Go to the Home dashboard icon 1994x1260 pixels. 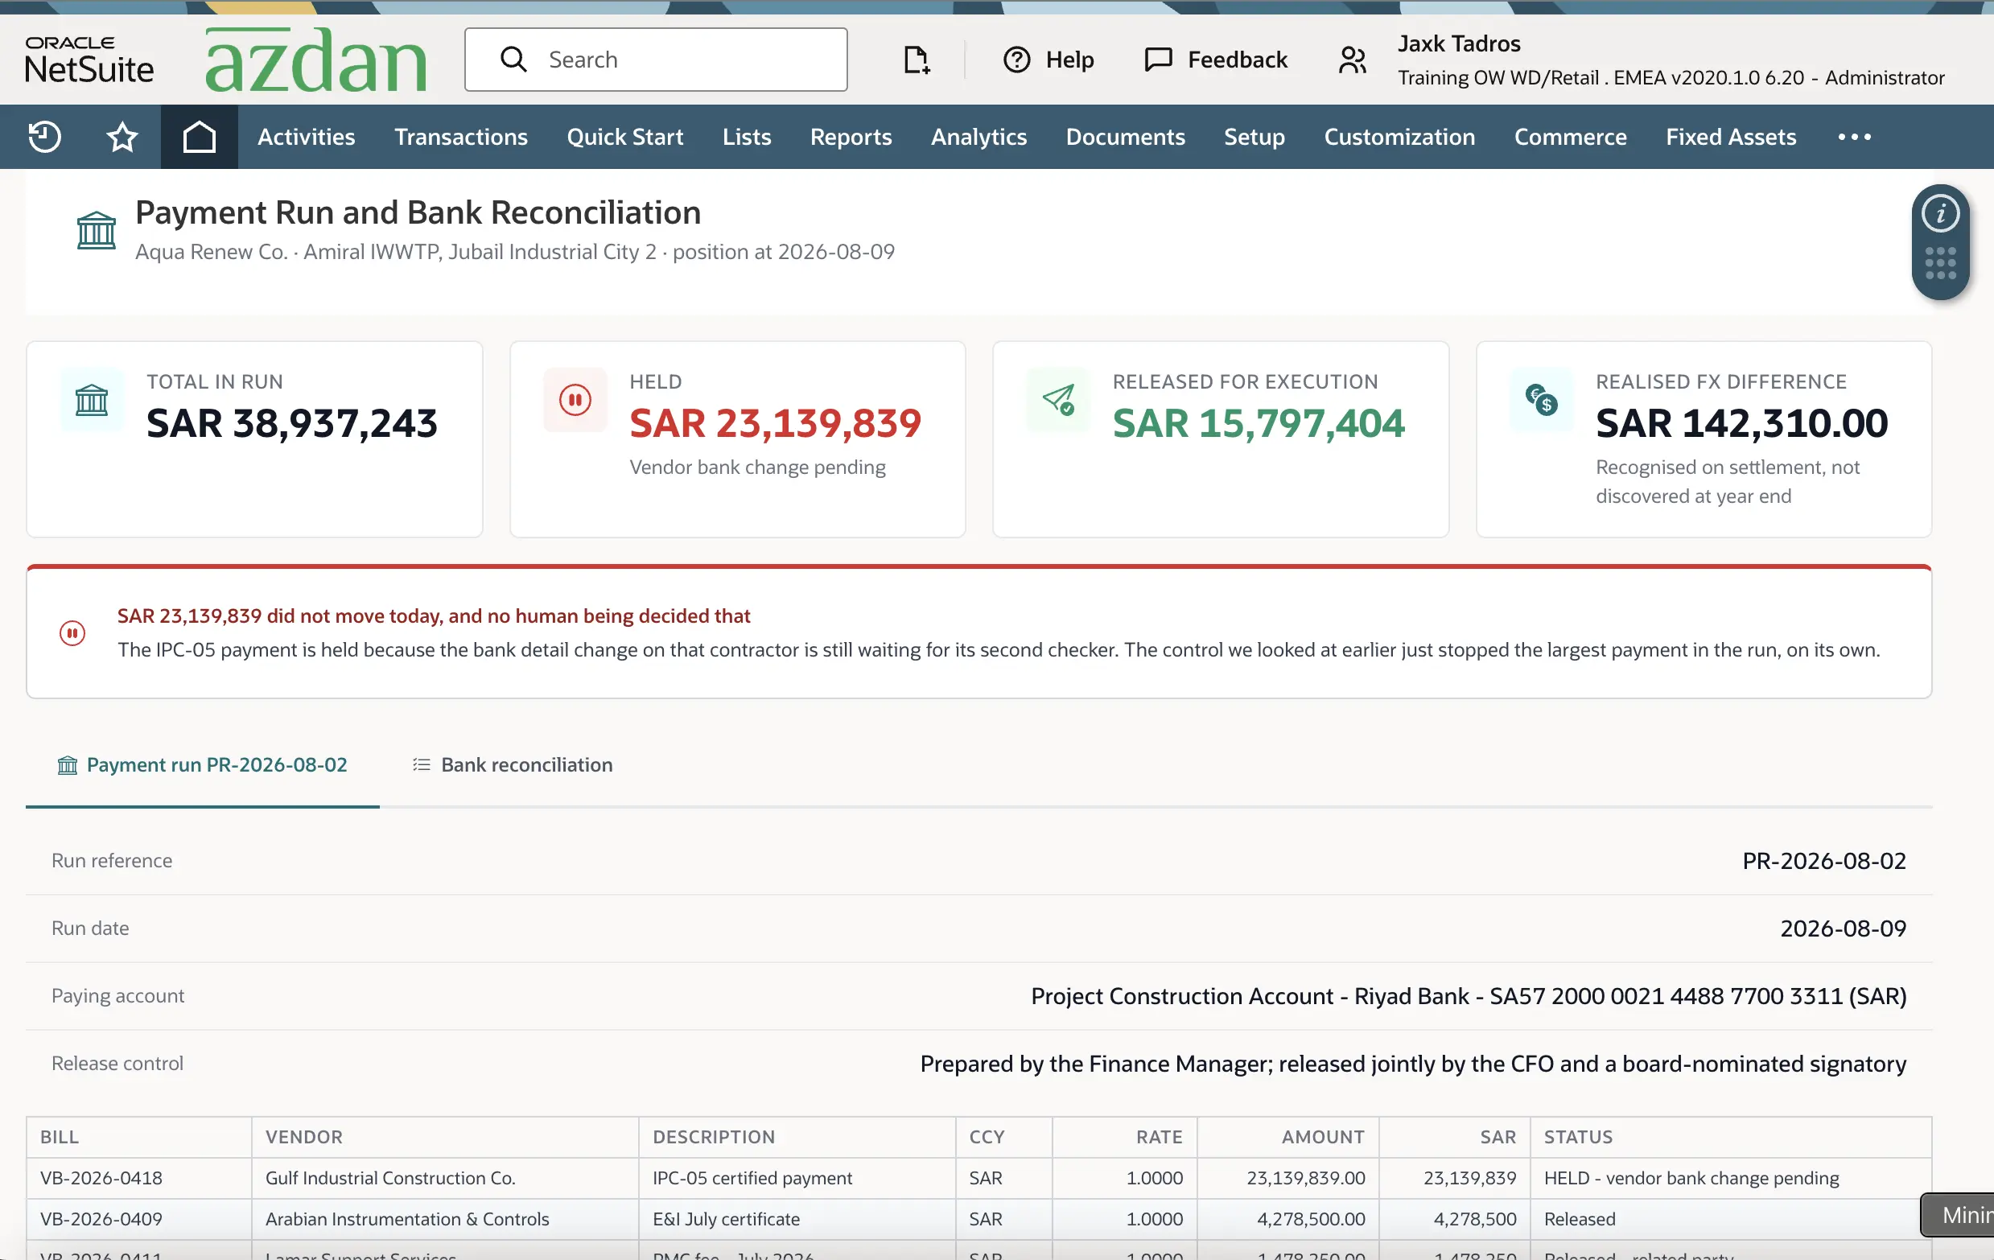click(x=199, y=137)
